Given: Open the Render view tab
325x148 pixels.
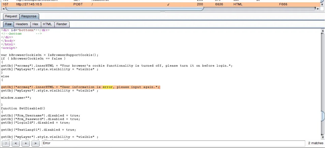Looking at the screenshot, I should [x=62, y=24].
